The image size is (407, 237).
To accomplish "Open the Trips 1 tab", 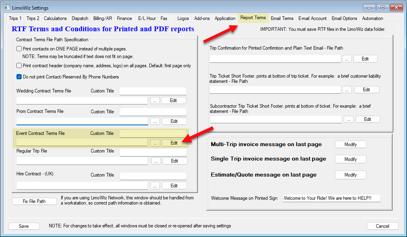I will click(15, 18).
